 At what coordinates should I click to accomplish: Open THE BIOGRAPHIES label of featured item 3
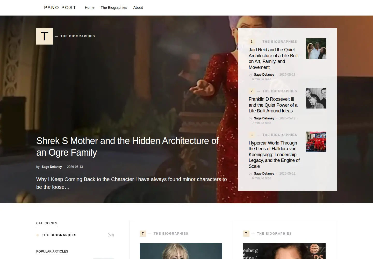(280, 135)
